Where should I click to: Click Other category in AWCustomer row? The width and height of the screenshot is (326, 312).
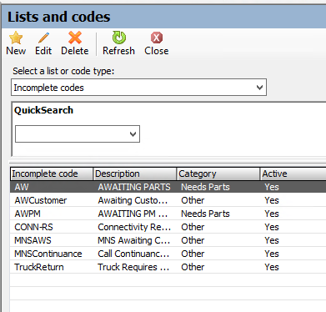tap(193, 200)
